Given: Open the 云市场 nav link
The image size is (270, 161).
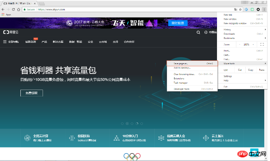Looking at the screenshot, I should pyautogui.click(x=103, y=42).
